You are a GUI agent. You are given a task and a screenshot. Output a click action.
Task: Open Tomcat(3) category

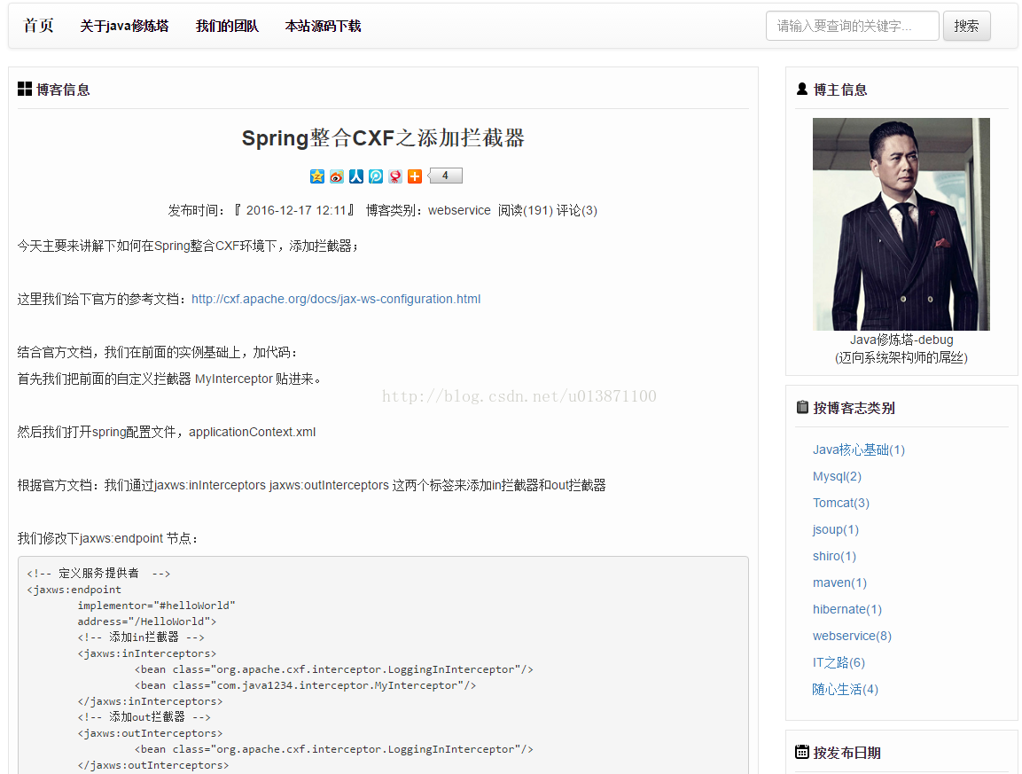[x=841, y=503]
